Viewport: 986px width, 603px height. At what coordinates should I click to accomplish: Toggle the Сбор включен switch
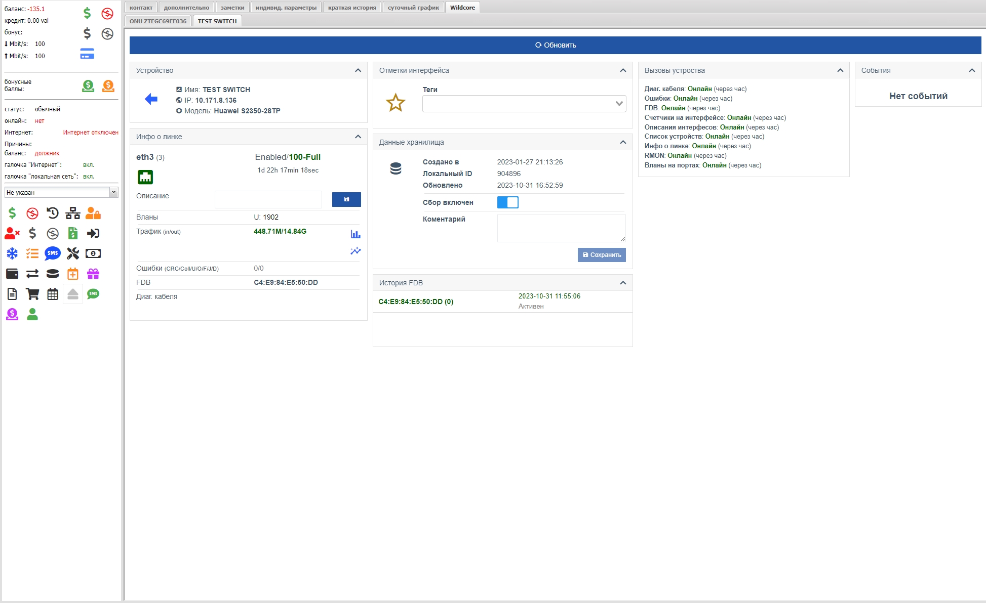point(507,202)
